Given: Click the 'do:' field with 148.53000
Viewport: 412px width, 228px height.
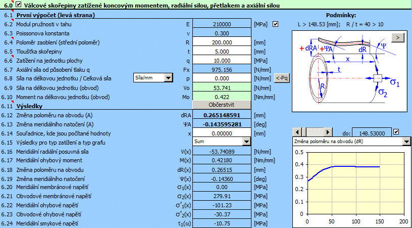Looking at the screenshot, I should [x=372, y=133].
